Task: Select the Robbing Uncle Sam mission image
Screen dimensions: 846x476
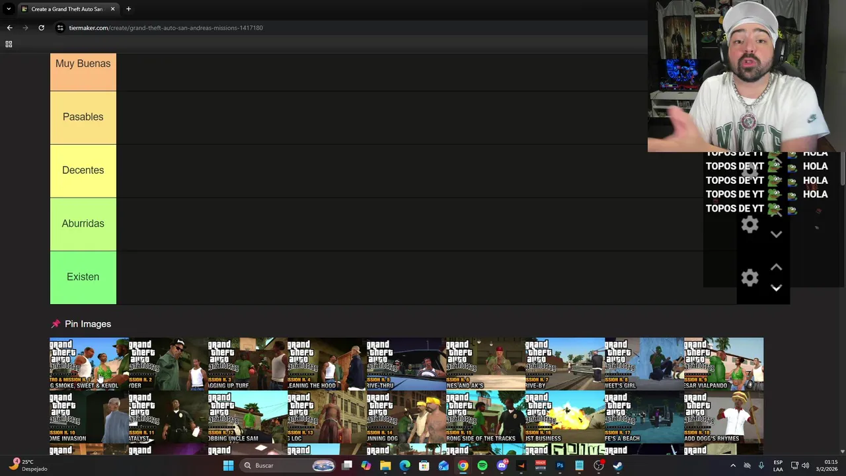Action: tap(248, 416)
